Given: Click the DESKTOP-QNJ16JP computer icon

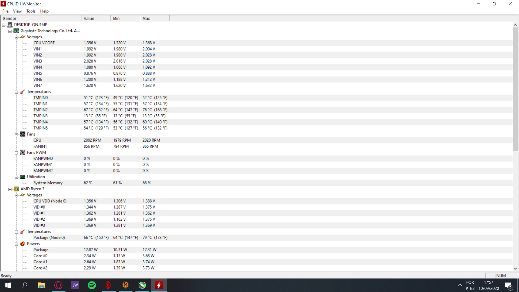Looking at the screenshot, I should (10, 25).
